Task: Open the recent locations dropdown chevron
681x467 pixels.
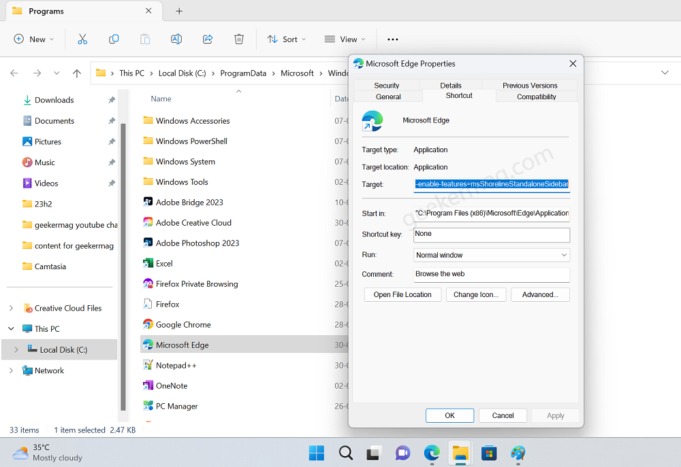Action: [x=57, y=73]
